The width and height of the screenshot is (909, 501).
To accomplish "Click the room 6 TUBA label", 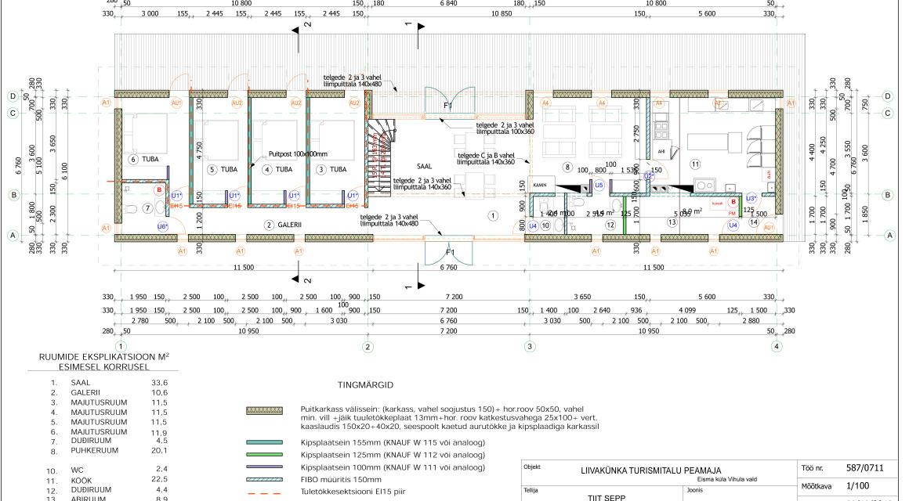I will click(x=150, y=159).
